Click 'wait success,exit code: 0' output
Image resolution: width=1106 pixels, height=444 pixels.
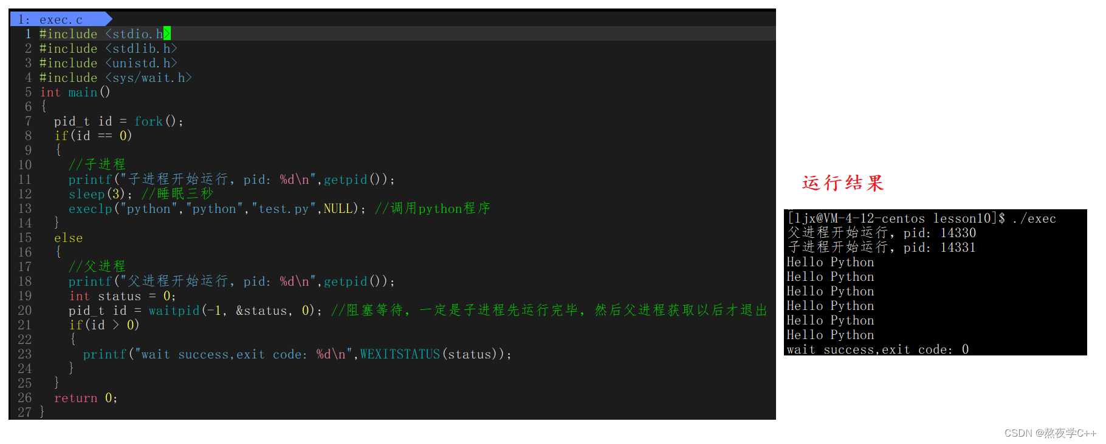(878, 349)
